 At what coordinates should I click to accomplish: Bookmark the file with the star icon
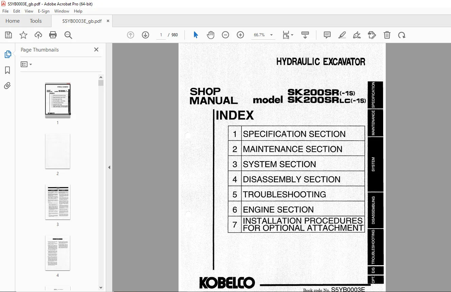click(x=23, y=35)
